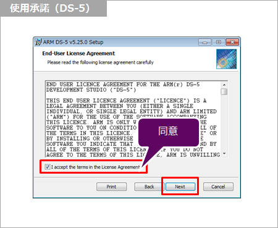
Task: Click the "LEGAL AGREEMENT BETWEEN YOU" license line
Action: coord(120,106)
